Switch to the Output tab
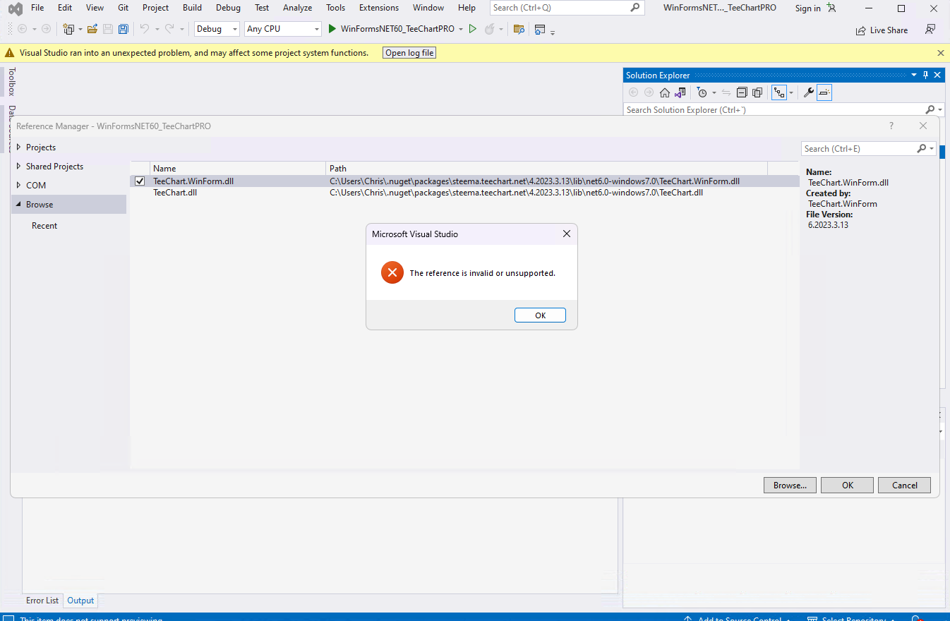Image resolution: width=950 pixels, height=621 pixels. [x=80, y=601]
